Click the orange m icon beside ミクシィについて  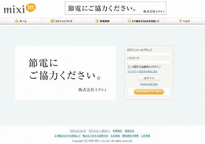(x=52, y=21)
